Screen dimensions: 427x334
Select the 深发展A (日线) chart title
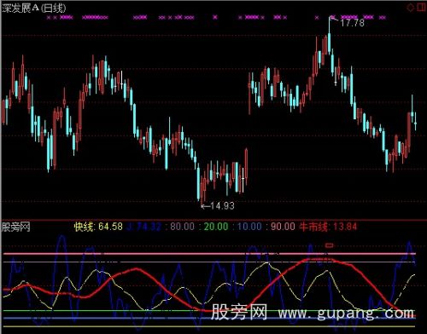pos(34,8)
